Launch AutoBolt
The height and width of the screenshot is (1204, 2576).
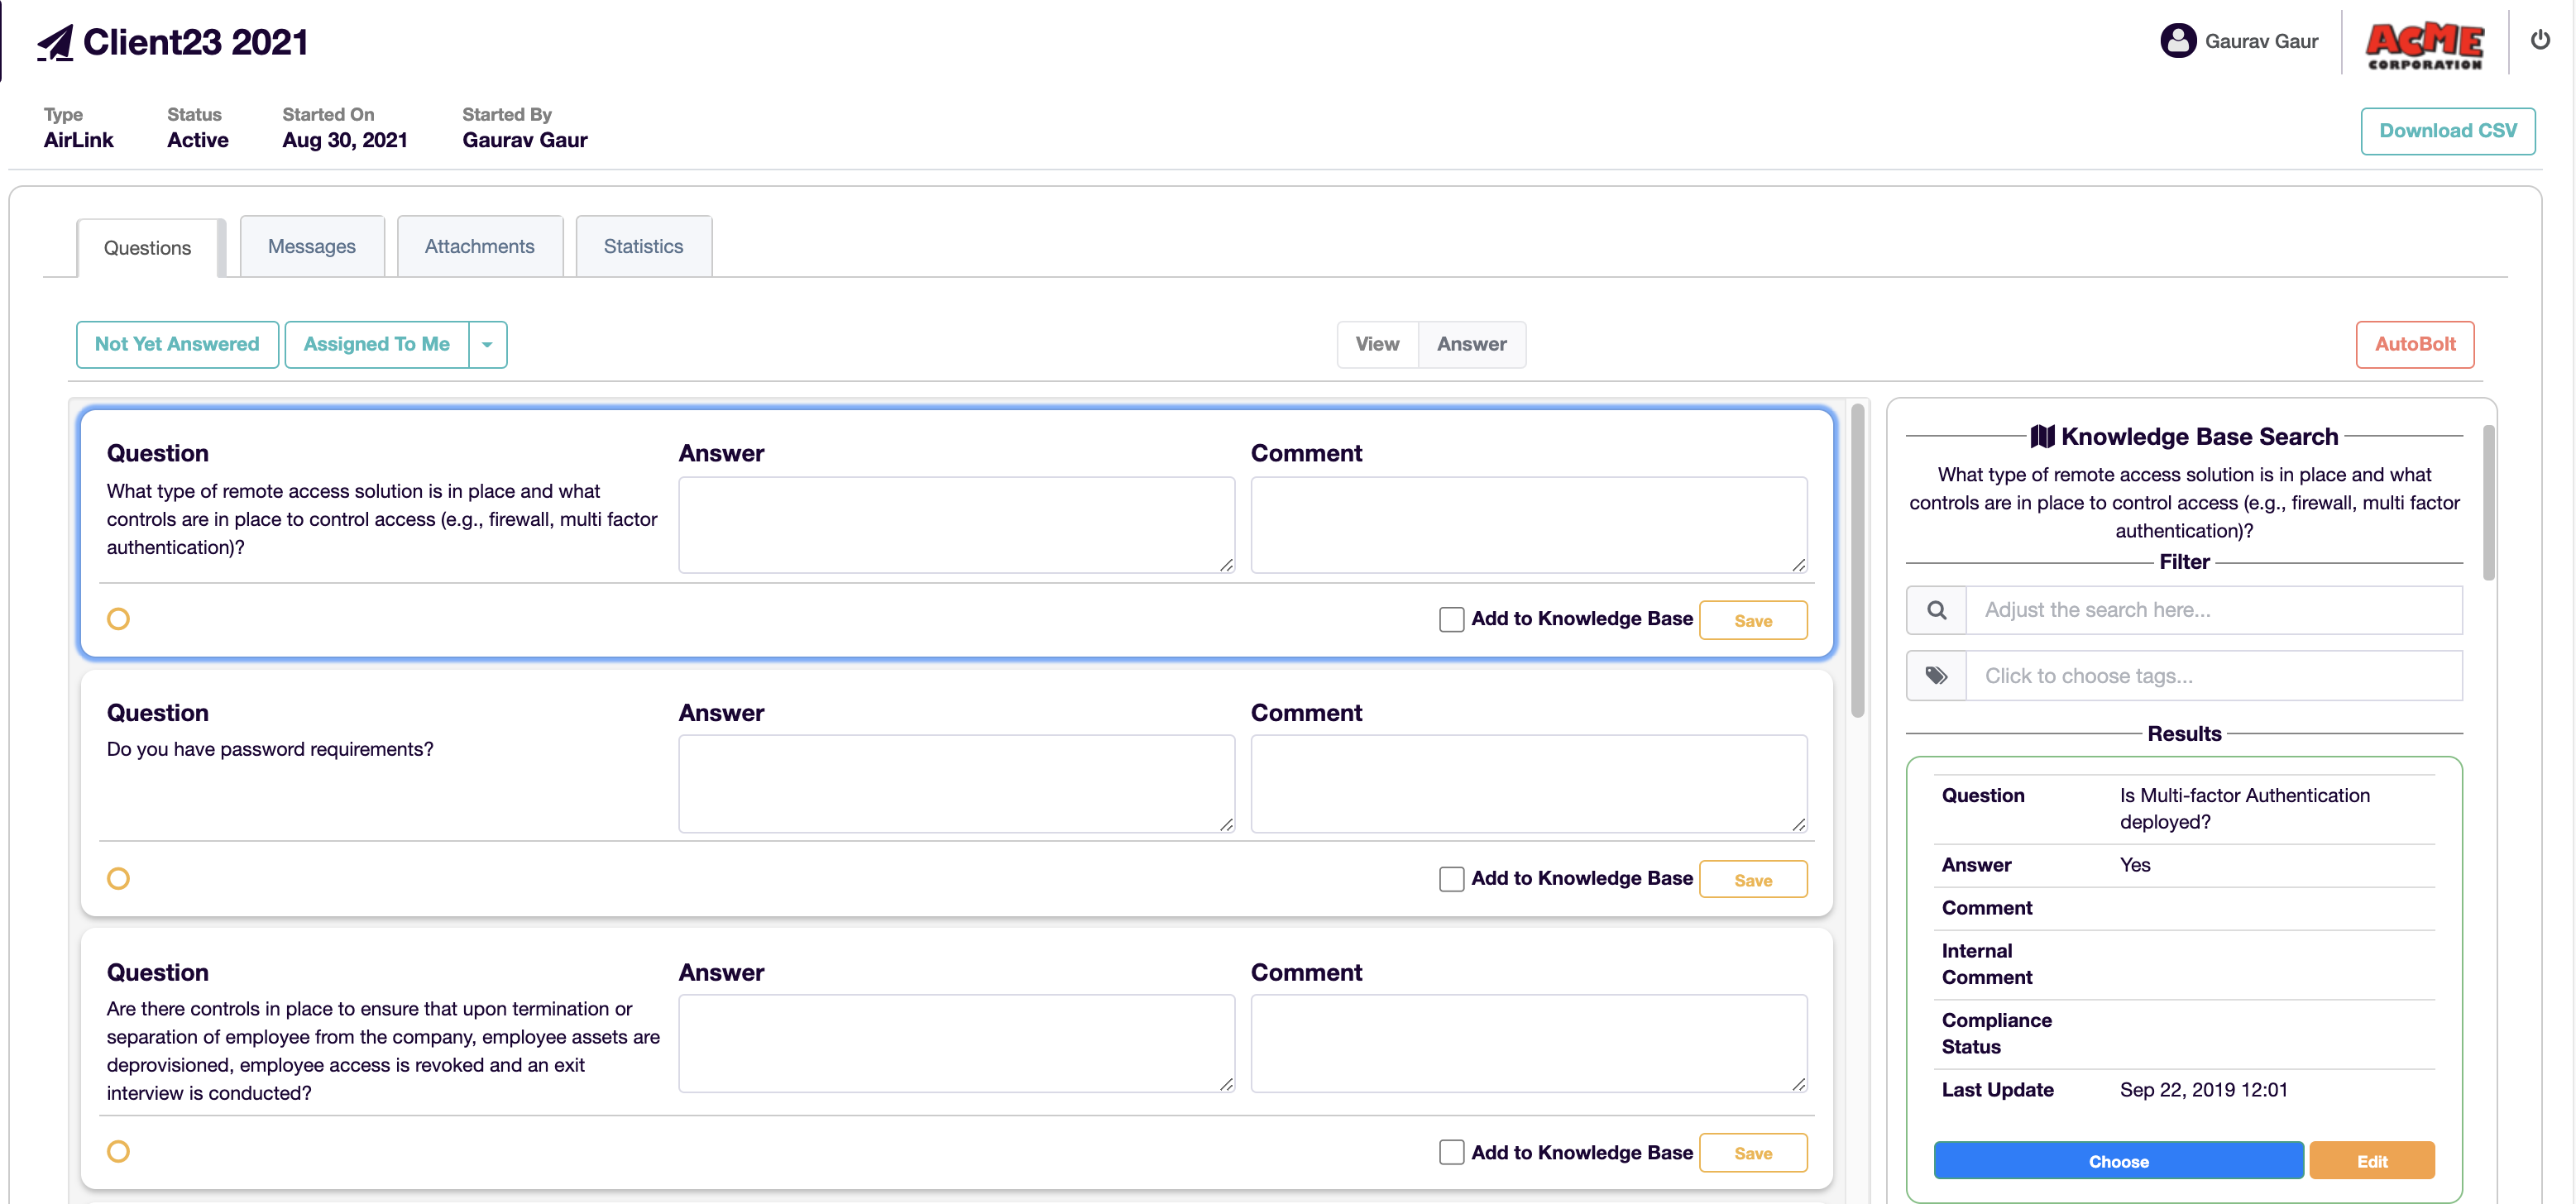coord(2415,344)
